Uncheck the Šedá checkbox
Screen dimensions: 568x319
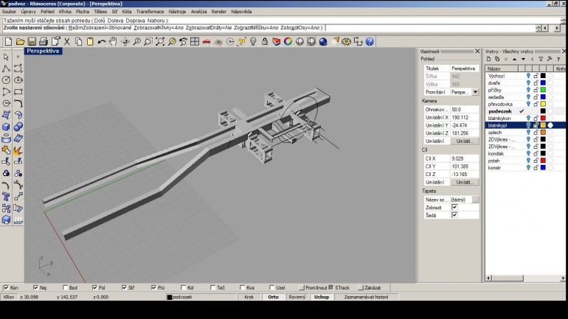pos(454,215)
